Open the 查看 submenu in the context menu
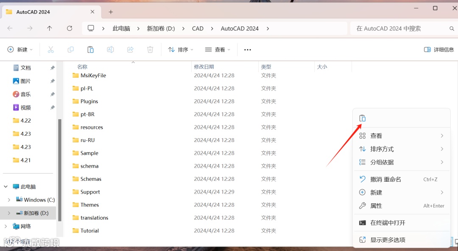The width and height of the screenshot is (458, 251). pos(402,136)
